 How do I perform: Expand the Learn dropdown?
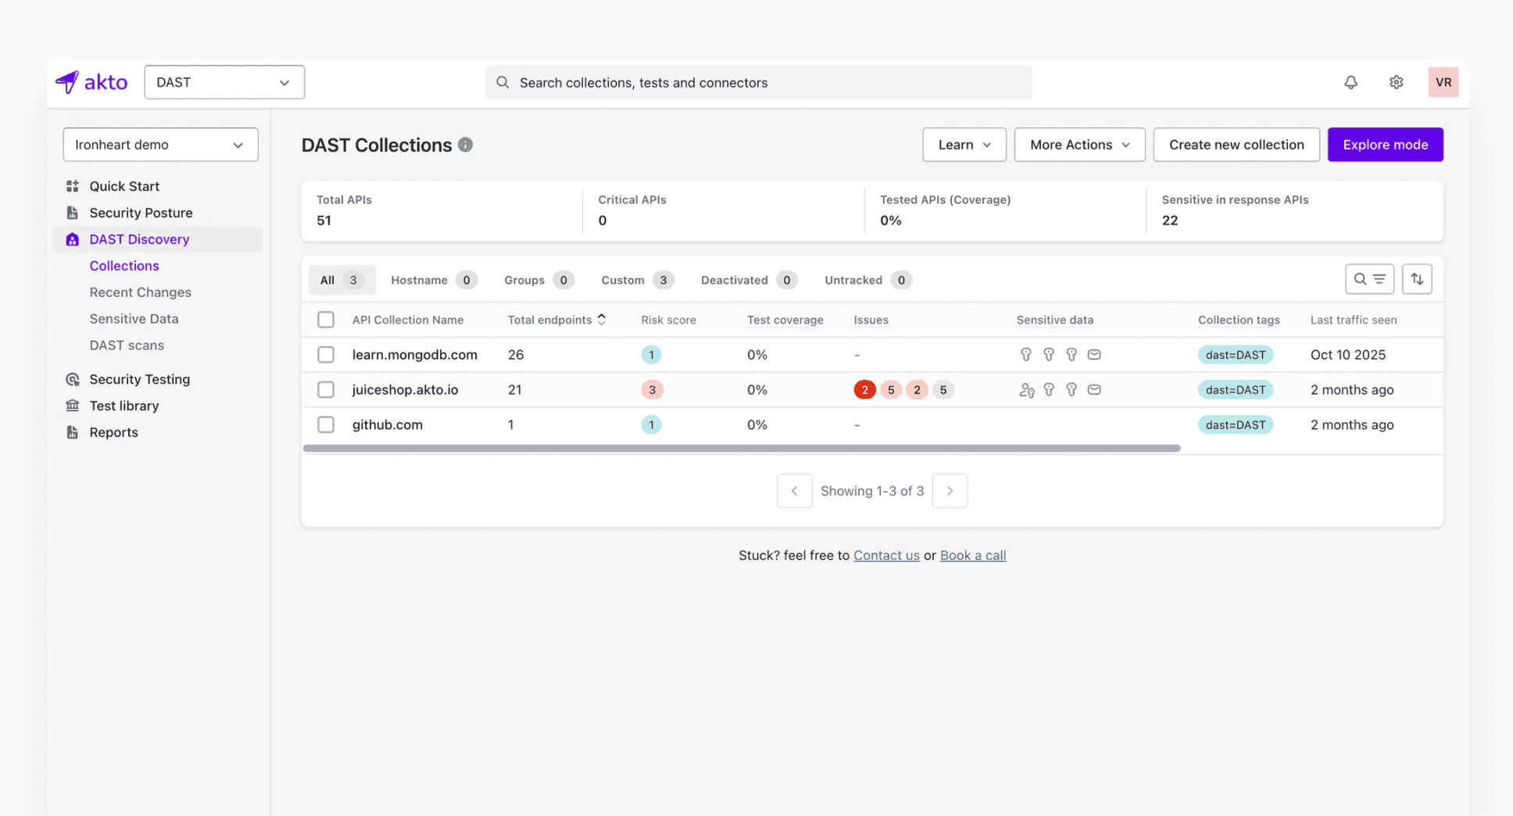pos(964,145)
